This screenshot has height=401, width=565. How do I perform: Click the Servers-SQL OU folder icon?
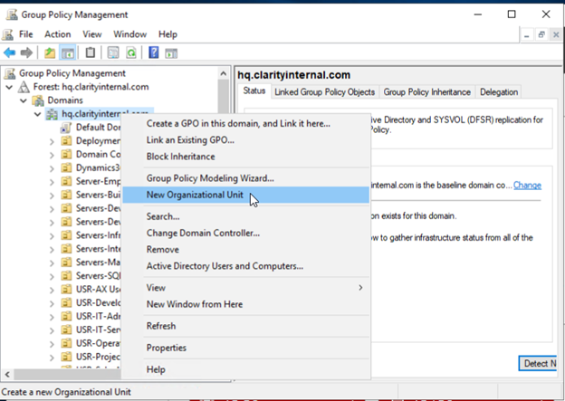(66, 276)
